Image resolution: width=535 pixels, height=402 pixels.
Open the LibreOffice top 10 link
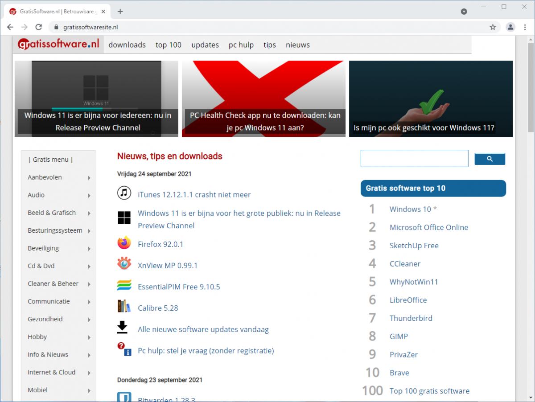[408, 300]
